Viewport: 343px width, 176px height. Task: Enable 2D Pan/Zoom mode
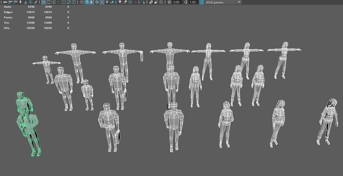click(x=31, y=2)
